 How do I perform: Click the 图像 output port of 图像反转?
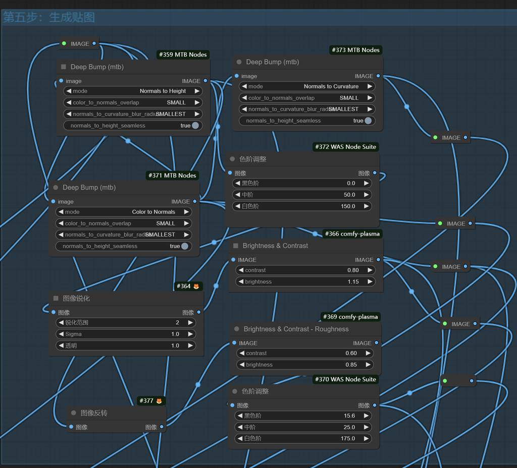(162, 427)
